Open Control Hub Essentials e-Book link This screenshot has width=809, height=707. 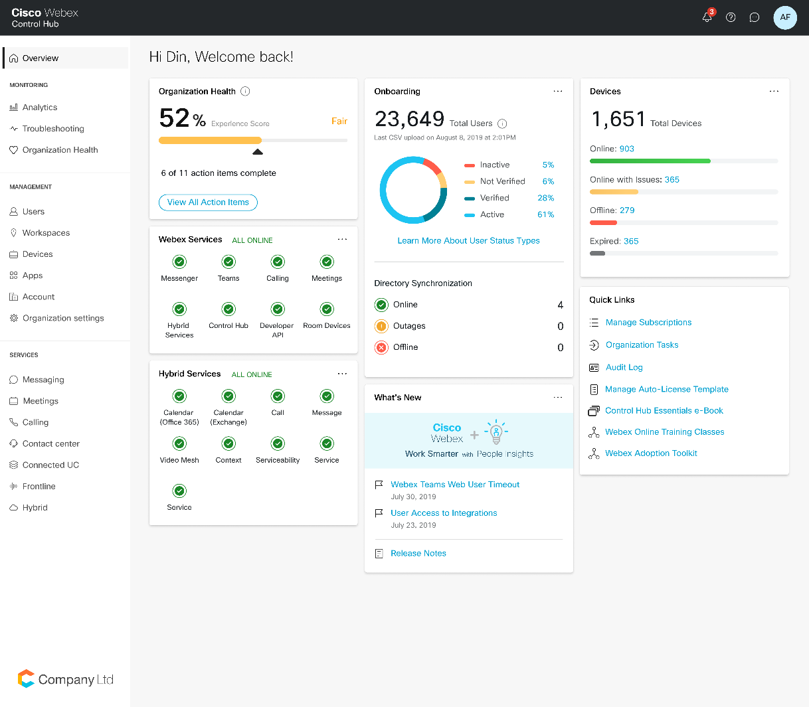click(x=664, y=411)
